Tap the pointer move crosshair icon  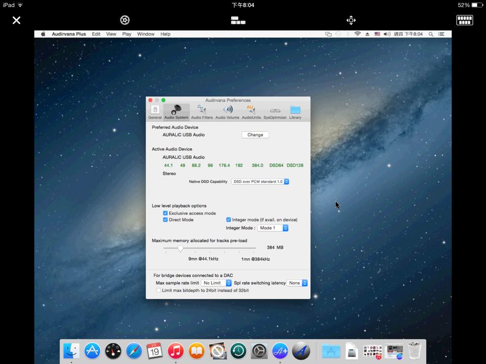[x=351, y=20]
